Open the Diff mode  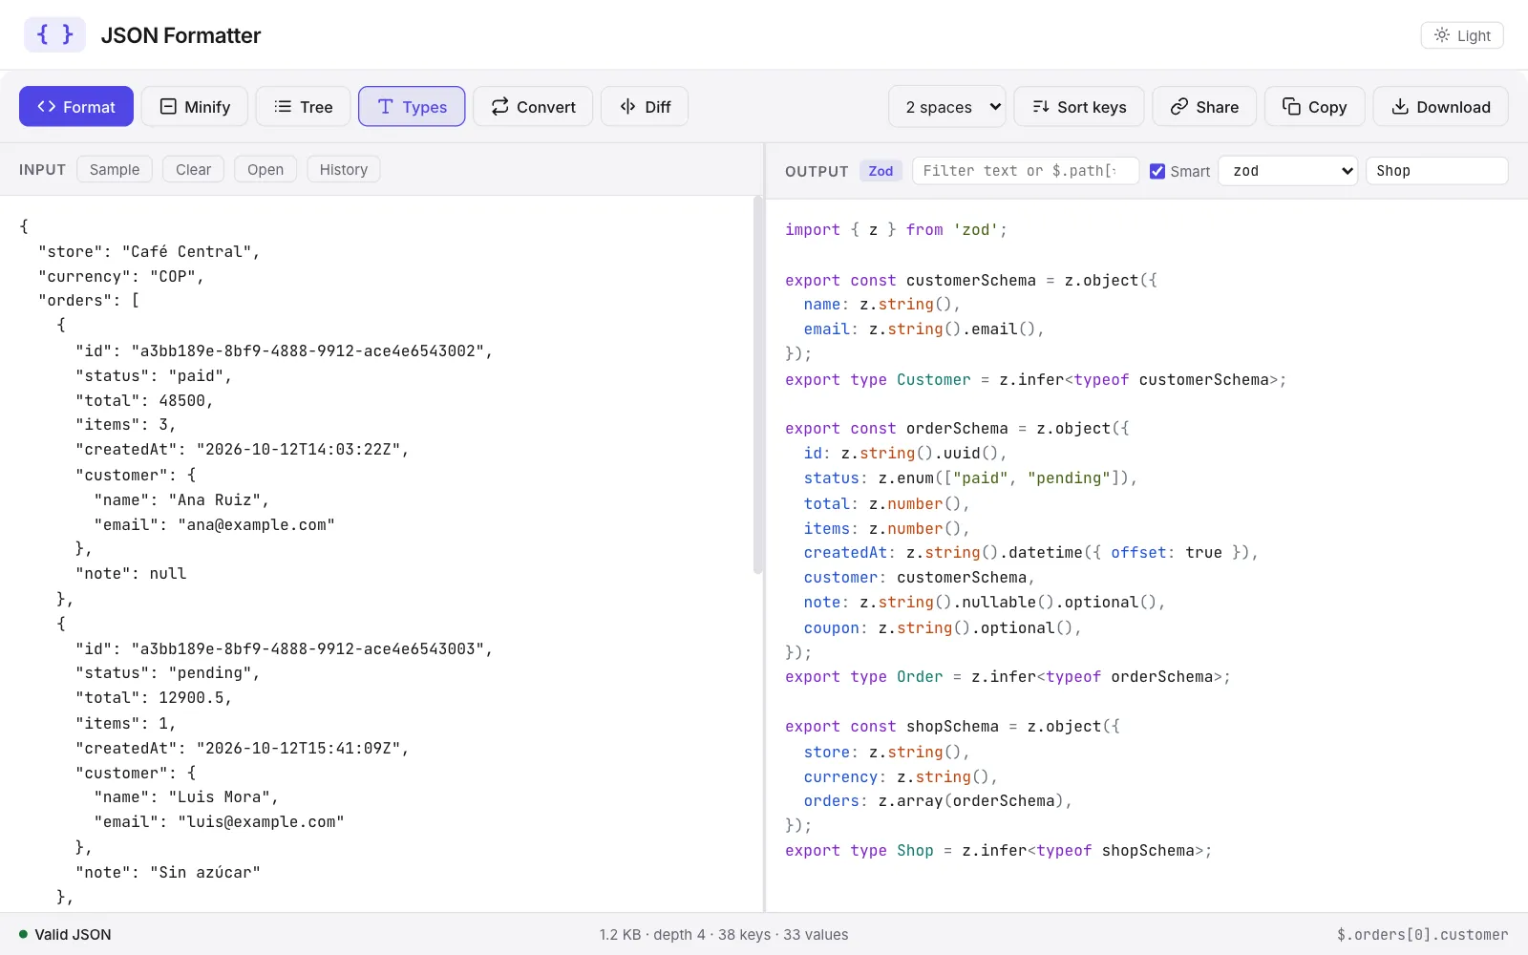click(645, 107)
